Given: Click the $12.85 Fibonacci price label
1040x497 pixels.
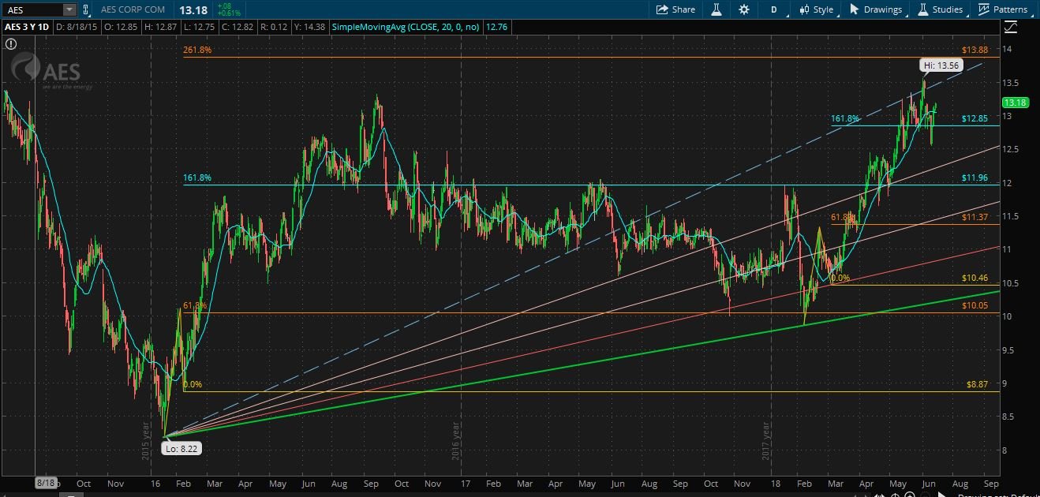Looking at the screenshot, I should pos(975,118).
